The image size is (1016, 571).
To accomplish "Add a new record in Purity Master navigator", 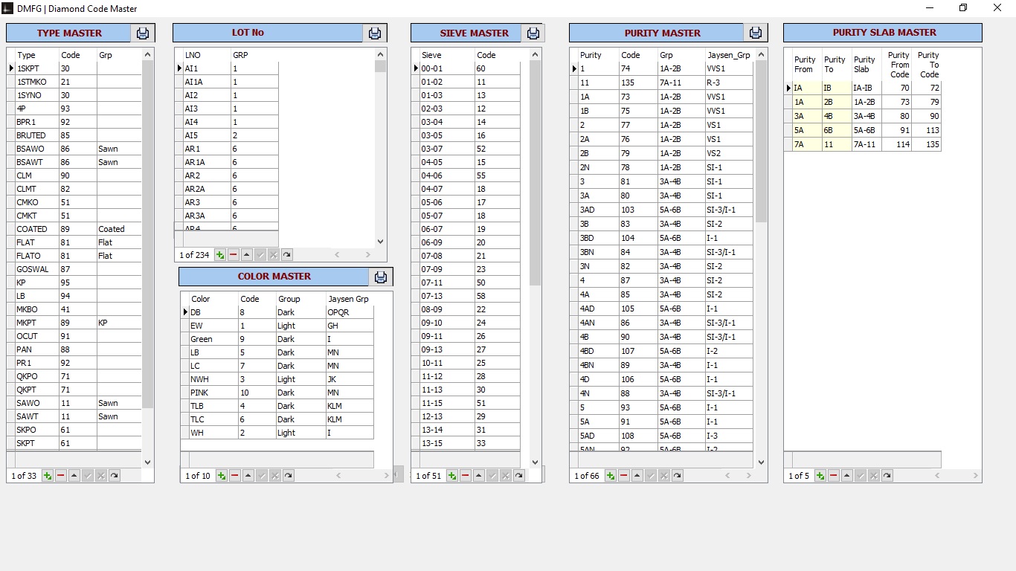I will pyautogui.click(x=611, y=476).
